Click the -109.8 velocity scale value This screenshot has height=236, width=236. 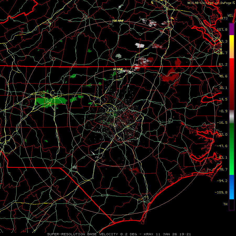tap(221, 192)
